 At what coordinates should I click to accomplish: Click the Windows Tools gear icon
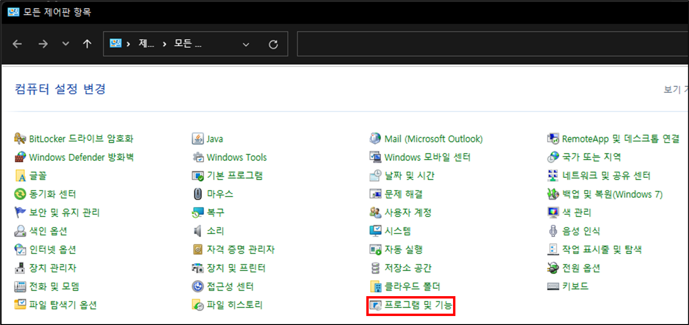(x=198, y=157)
